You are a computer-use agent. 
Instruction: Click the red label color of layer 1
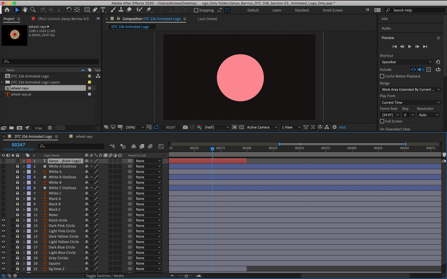pos(29,161)
